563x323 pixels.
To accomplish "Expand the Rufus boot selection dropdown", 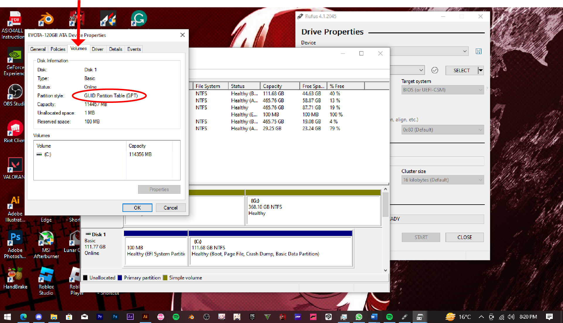I will pos(421,70).
